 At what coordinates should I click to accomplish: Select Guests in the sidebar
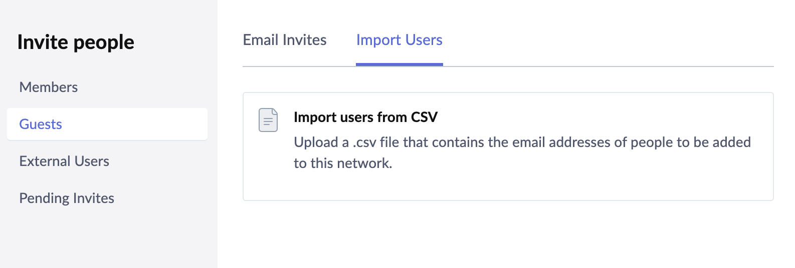[41, 124]
